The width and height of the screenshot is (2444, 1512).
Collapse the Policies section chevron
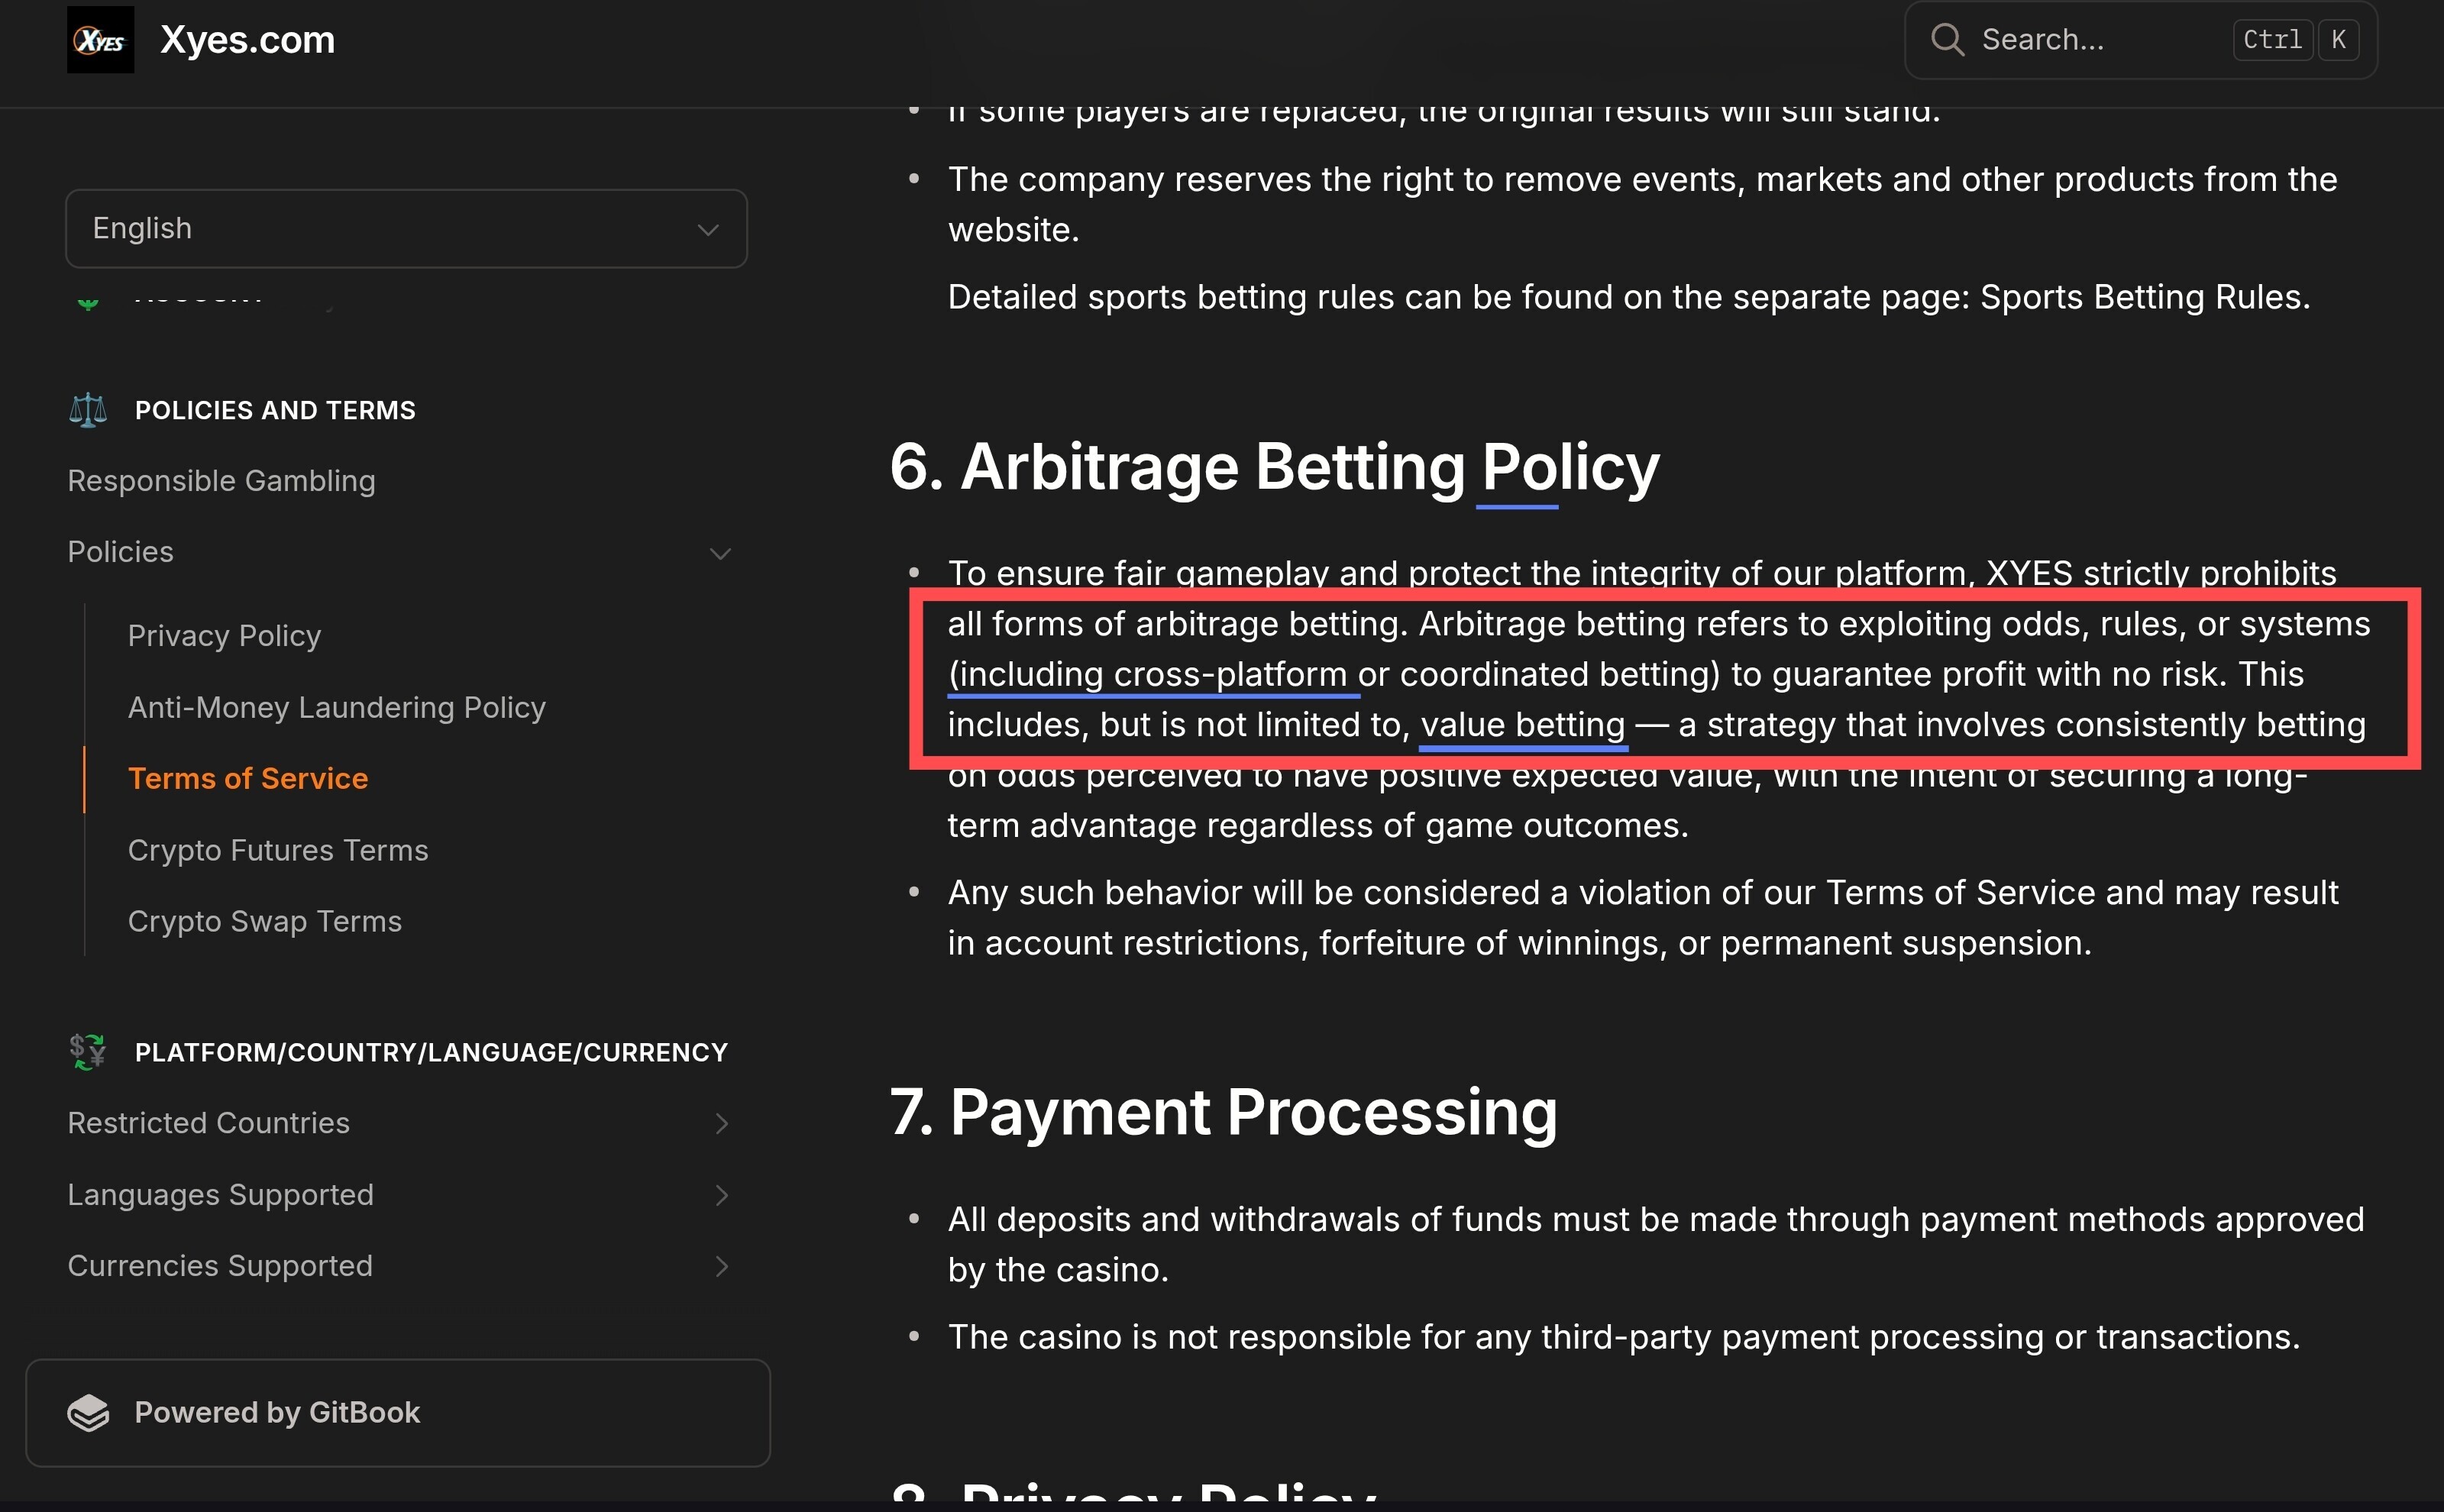pyautogui.click(x=720, y=553)
